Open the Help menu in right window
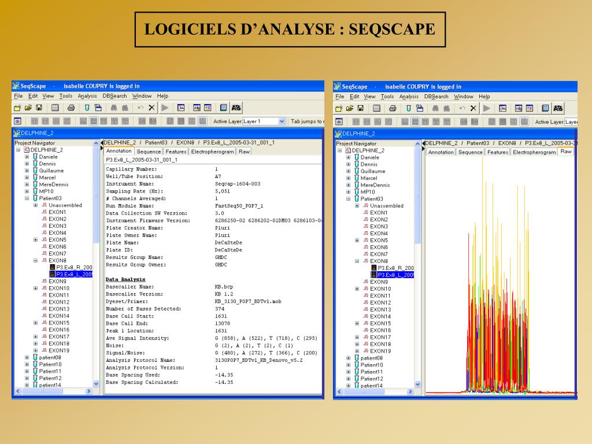592x444 pixels. click(x=484, y=97)
